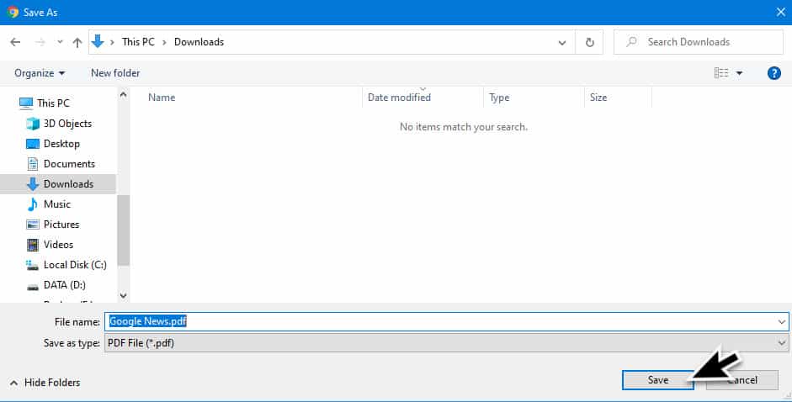Go up one folder level
The width and height of the screenshot is (792, 402).
(77, 42)
